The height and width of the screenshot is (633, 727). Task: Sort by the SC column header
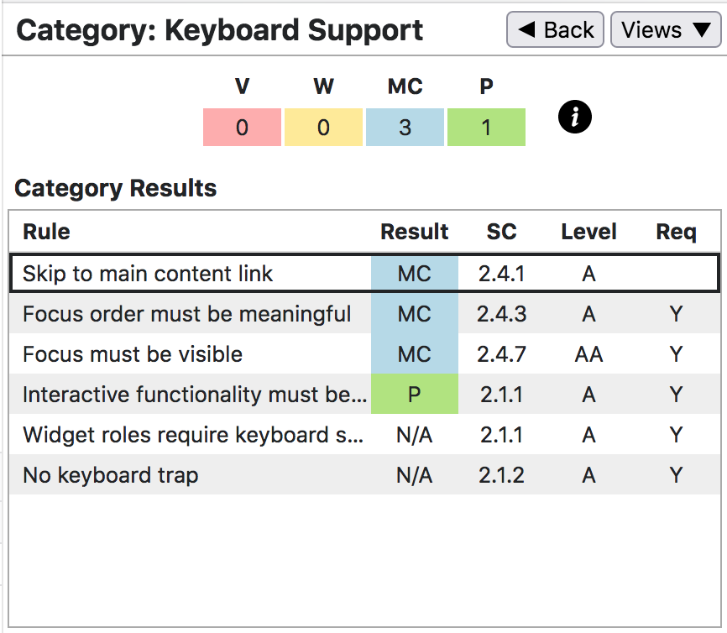click(x=501, y=232)
